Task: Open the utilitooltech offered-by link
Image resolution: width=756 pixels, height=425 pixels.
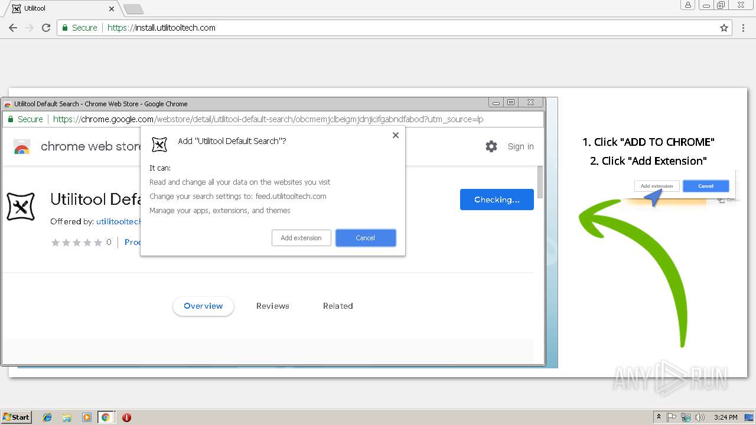Action: (119, 221)
